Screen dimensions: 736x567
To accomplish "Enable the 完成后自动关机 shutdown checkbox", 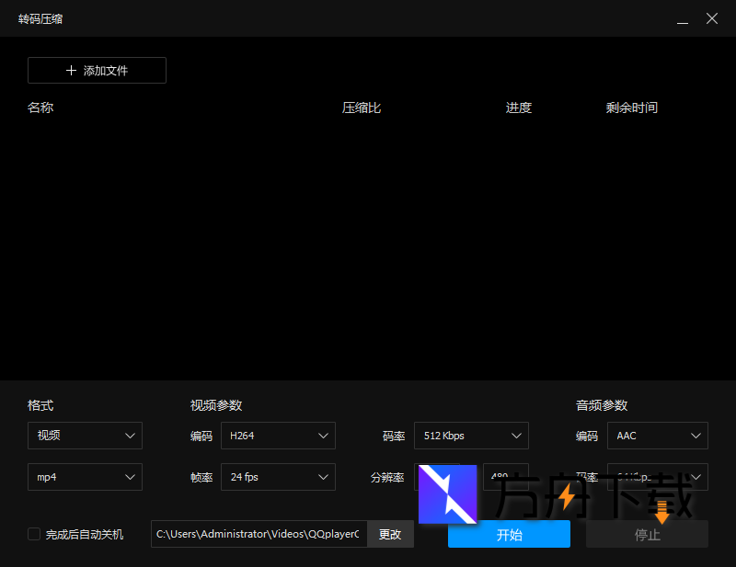I will 34,534.
